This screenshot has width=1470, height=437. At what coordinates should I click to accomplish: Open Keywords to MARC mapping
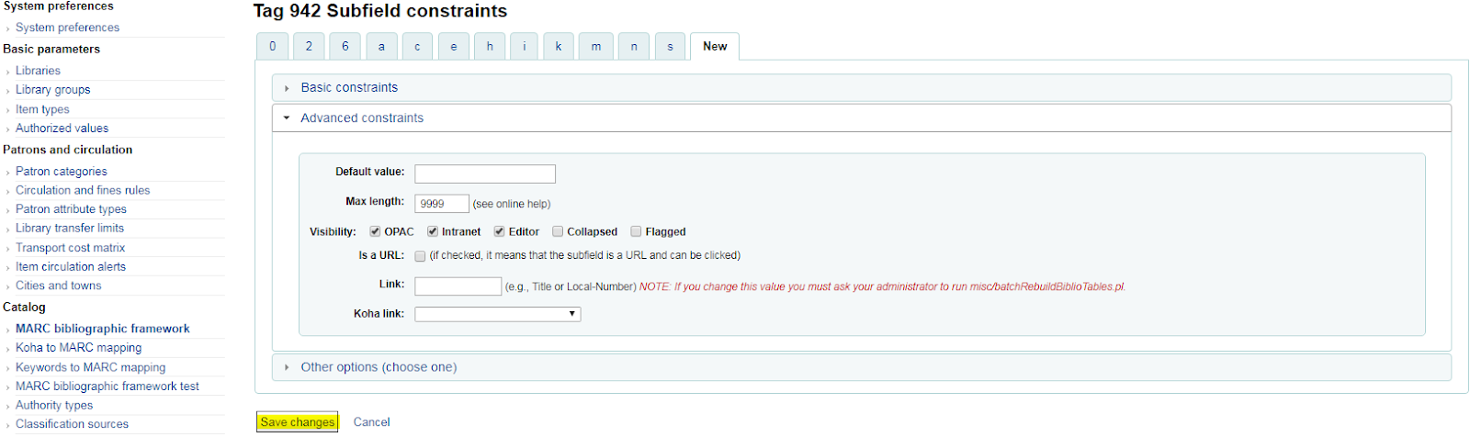90,367
